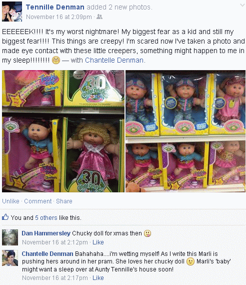The width and height of the screenshot is (246, 285).
Task: Open the left Cabbage Patch dolls photo
Action: [x=63, y=131]
